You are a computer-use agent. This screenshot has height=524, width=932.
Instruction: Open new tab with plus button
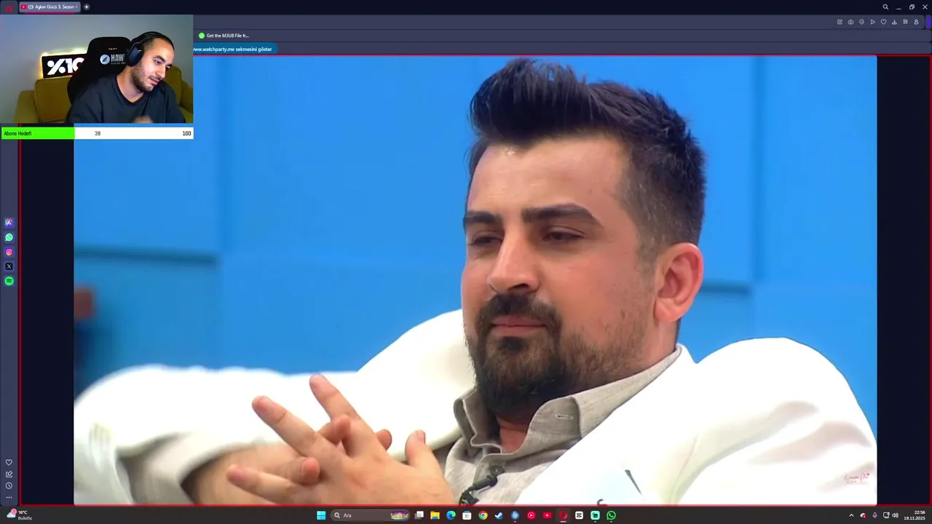87,7
